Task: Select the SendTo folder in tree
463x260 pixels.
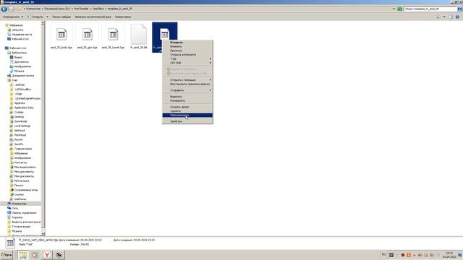Action: tap(19, 144)
